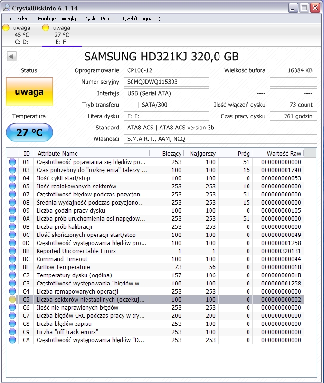Screen dimensions: 324x383
Task: Select the Reported Uncorrectable Errors row
Action: (x=155, y=251)
